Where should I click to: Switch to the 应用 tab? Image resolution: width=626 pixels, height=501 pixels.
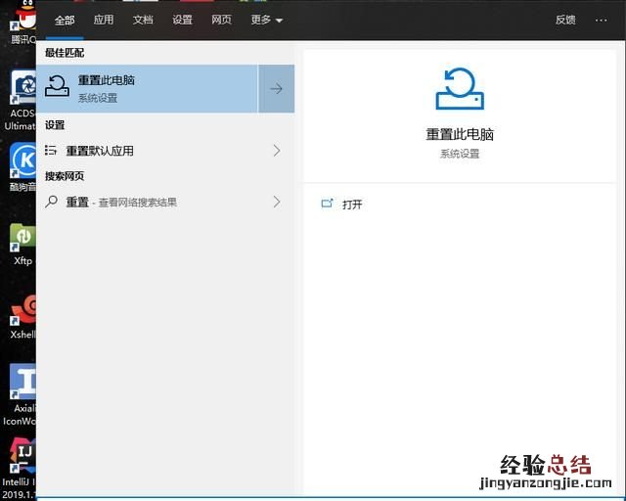(x=104, y=20)
